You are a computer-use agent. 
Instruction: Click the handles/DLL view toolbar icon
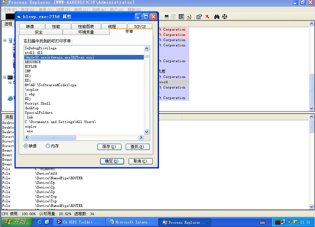pyautogui.click(x=189, y=17)
